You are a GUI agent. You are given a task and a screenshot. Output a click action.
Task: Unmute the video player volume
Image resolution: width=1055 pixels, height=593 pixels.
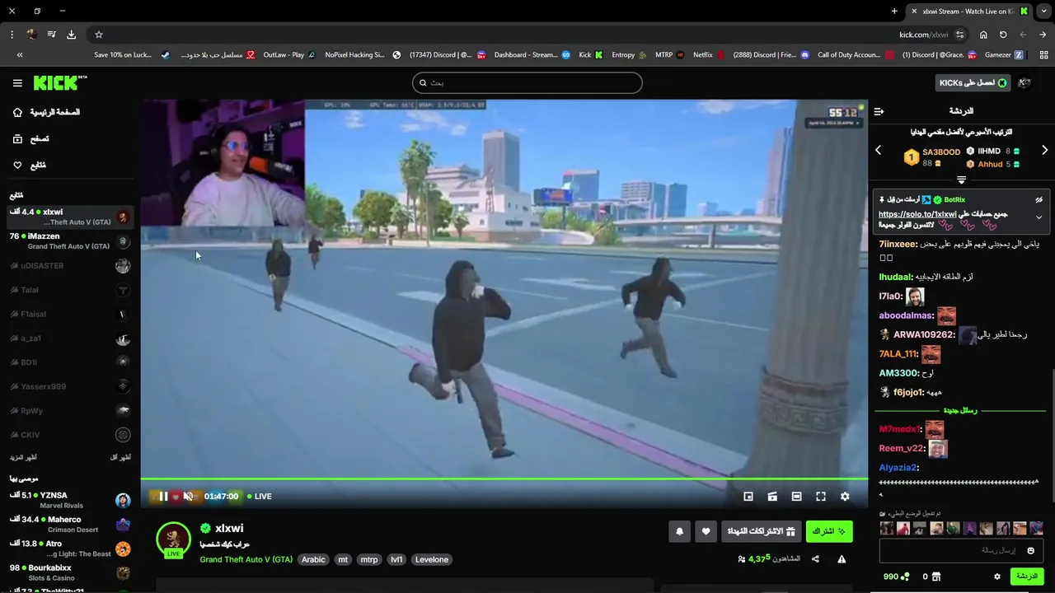pos(188,497)
